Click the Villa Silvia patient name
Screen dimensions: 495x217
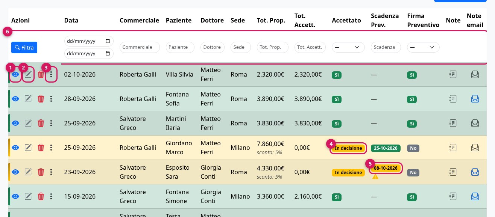pyautogui.click(x=179, y=74)
